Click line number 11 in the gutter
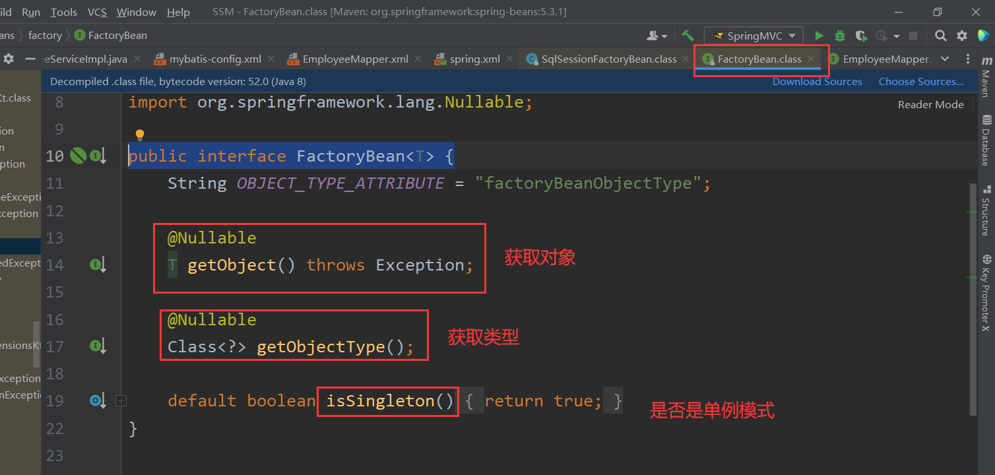 coord(55,183)
